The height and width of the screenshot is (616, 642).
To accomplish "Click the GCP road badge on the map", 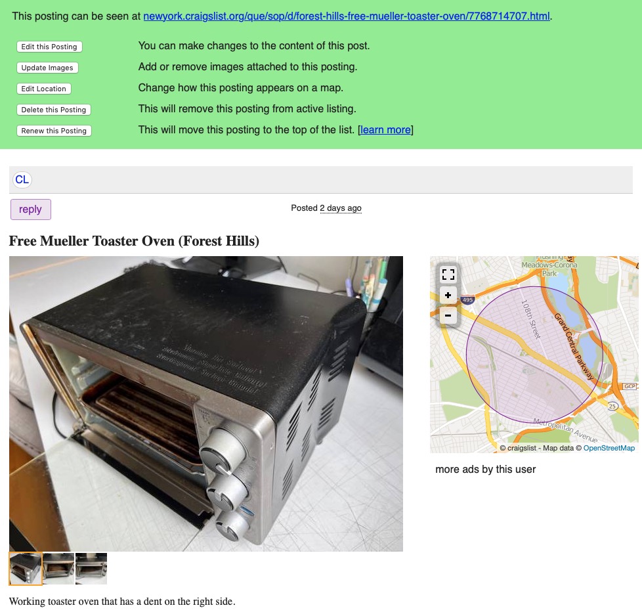I will 630,386.
